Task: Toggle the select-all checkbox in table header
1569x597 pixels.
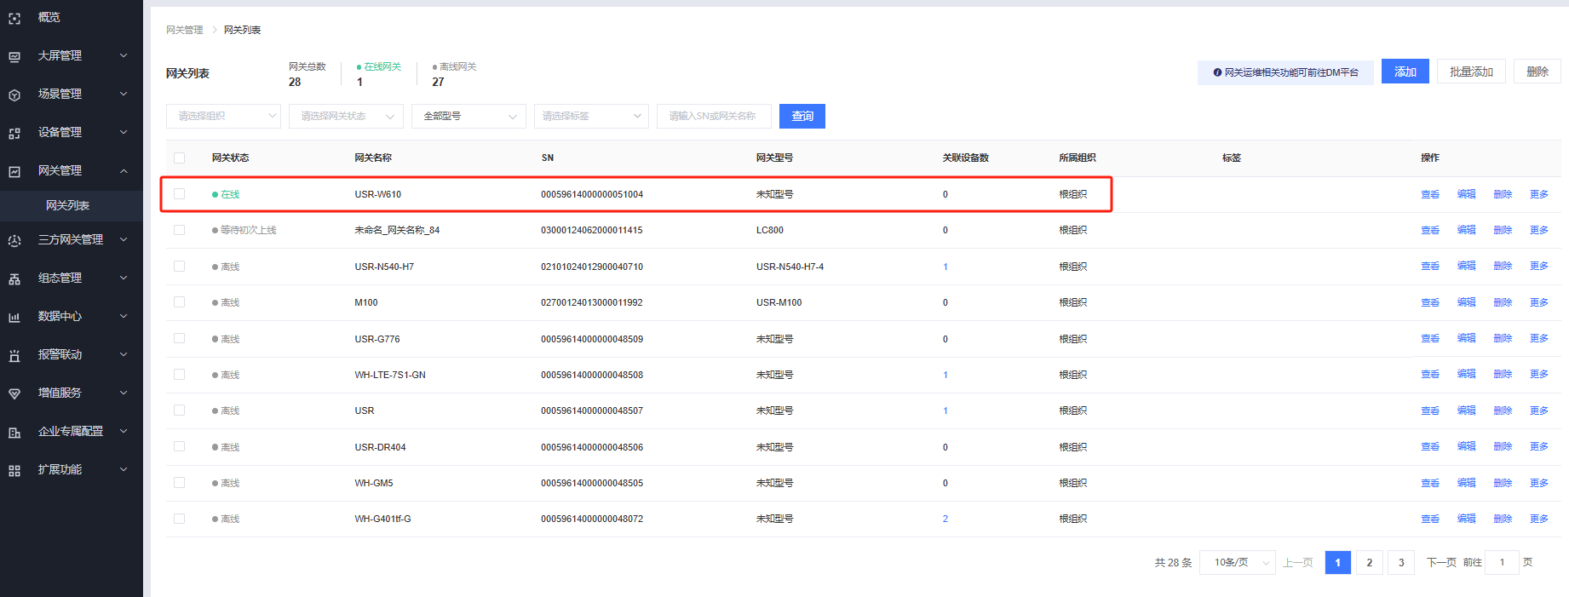Action: 179,158
